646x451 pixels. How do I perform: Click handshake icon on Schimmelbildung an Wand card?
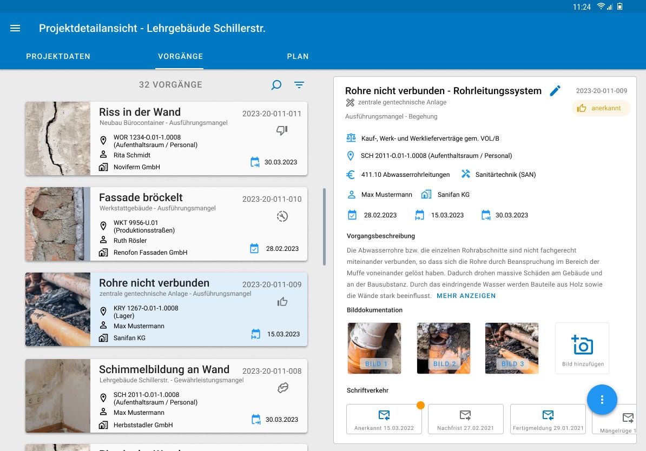tap(283, 388)
